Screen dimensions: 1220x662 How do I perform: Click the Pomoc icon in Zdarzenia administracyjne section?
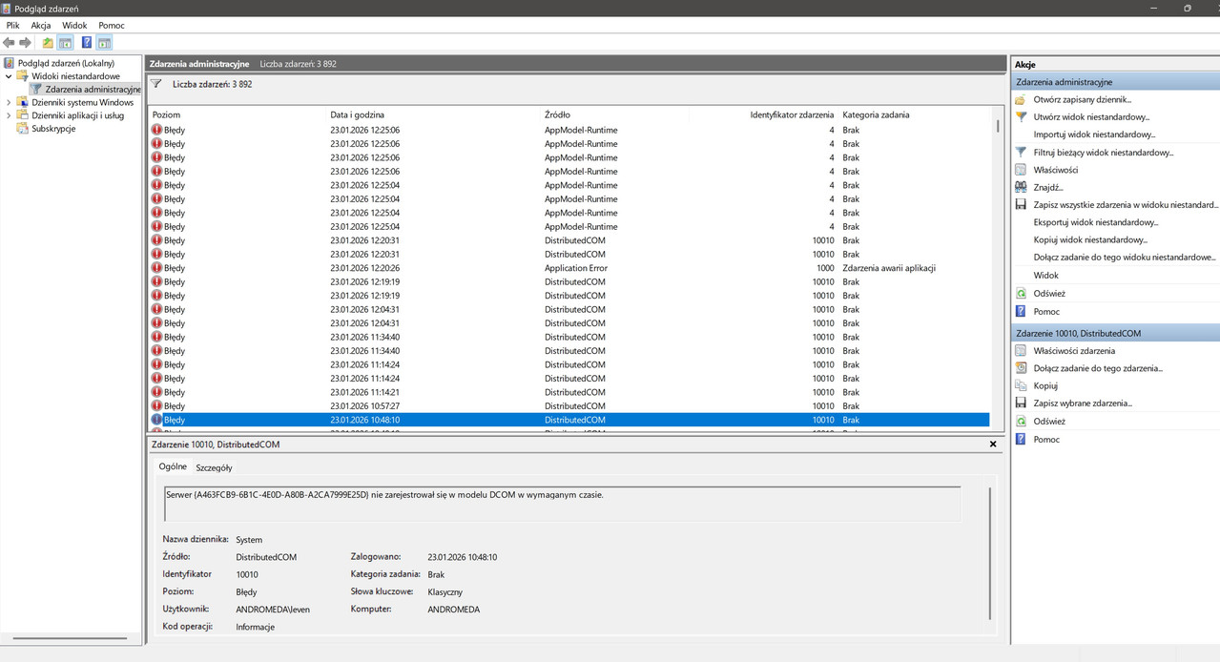click(1021, 311)
